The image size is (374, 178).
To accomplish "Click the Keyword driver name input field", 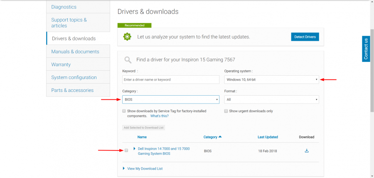I will [x=171, y=79].
